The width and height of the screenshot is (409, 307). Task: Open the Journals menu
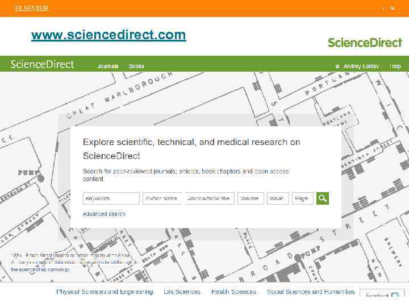point(108,67)
